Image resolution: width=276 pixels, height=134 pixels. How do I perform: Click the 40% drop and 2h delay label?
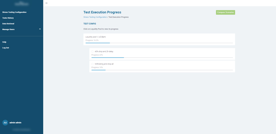click(104, 51)
